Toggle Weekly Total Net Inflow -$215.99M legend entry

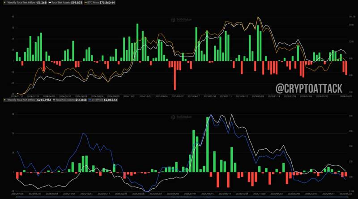[x=27, y=100]
